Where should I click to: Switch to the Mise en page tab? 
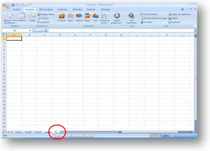46,9
